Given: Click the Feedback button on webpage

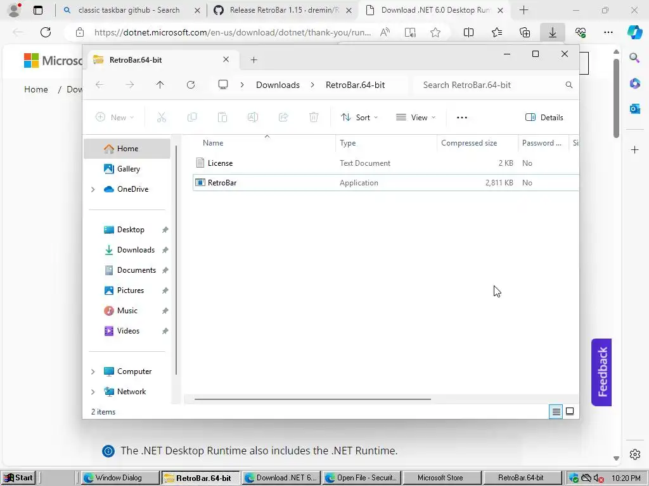Looking at the screenshot, I should pos(602,372).
